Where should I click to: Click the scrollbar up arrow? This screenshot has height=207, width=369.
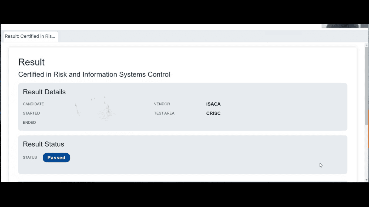(x=367, y=45)
